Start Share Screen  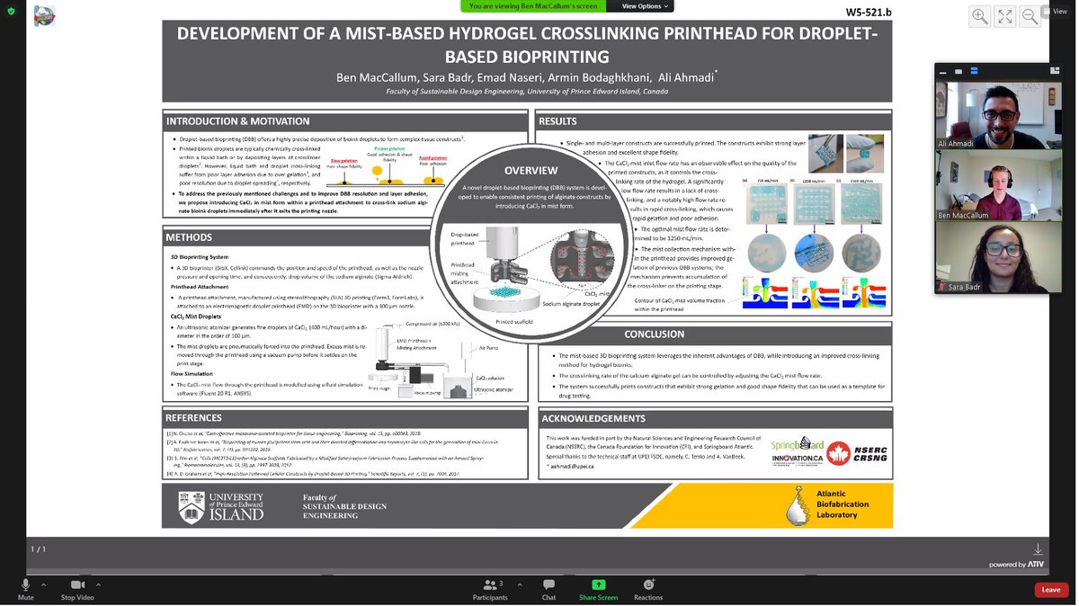(x=598, y=589)
